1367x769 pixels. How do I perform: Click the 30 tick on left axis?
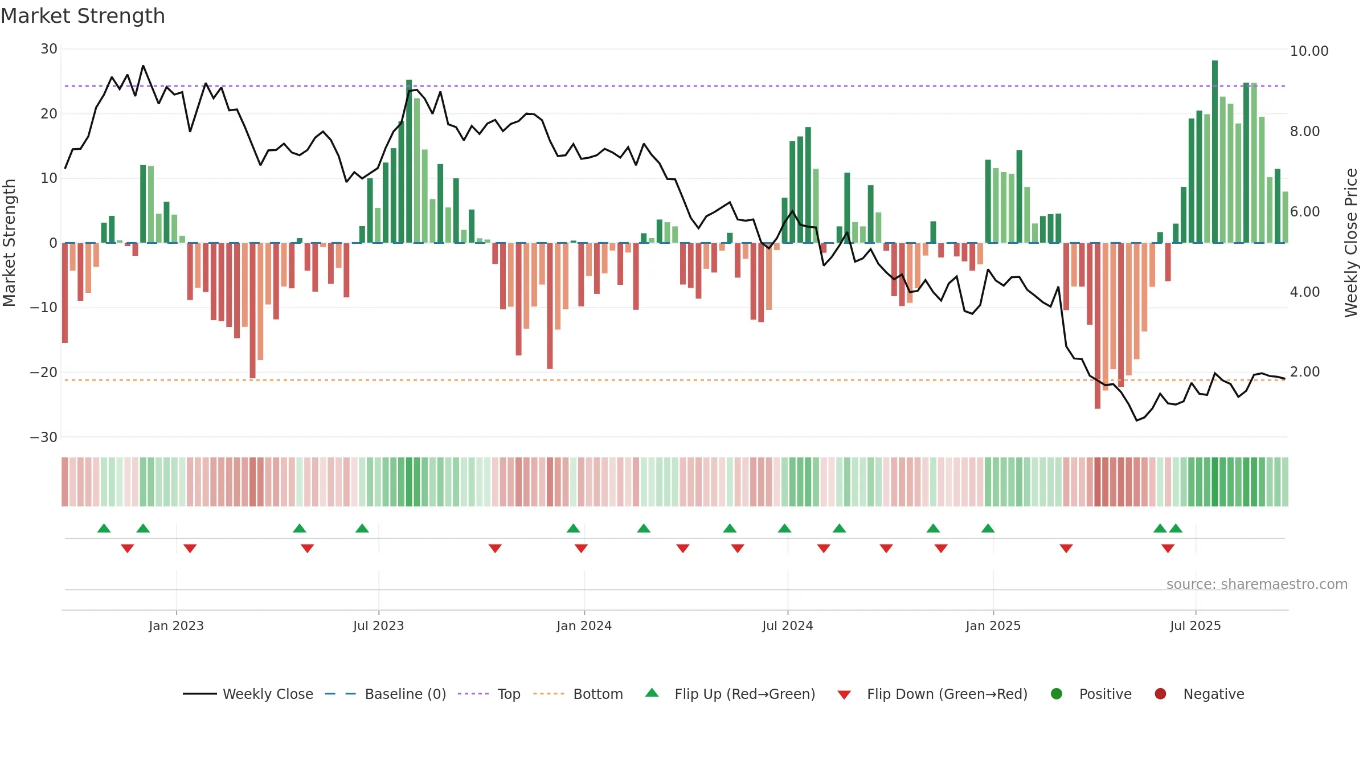click(x=49, y=49)
